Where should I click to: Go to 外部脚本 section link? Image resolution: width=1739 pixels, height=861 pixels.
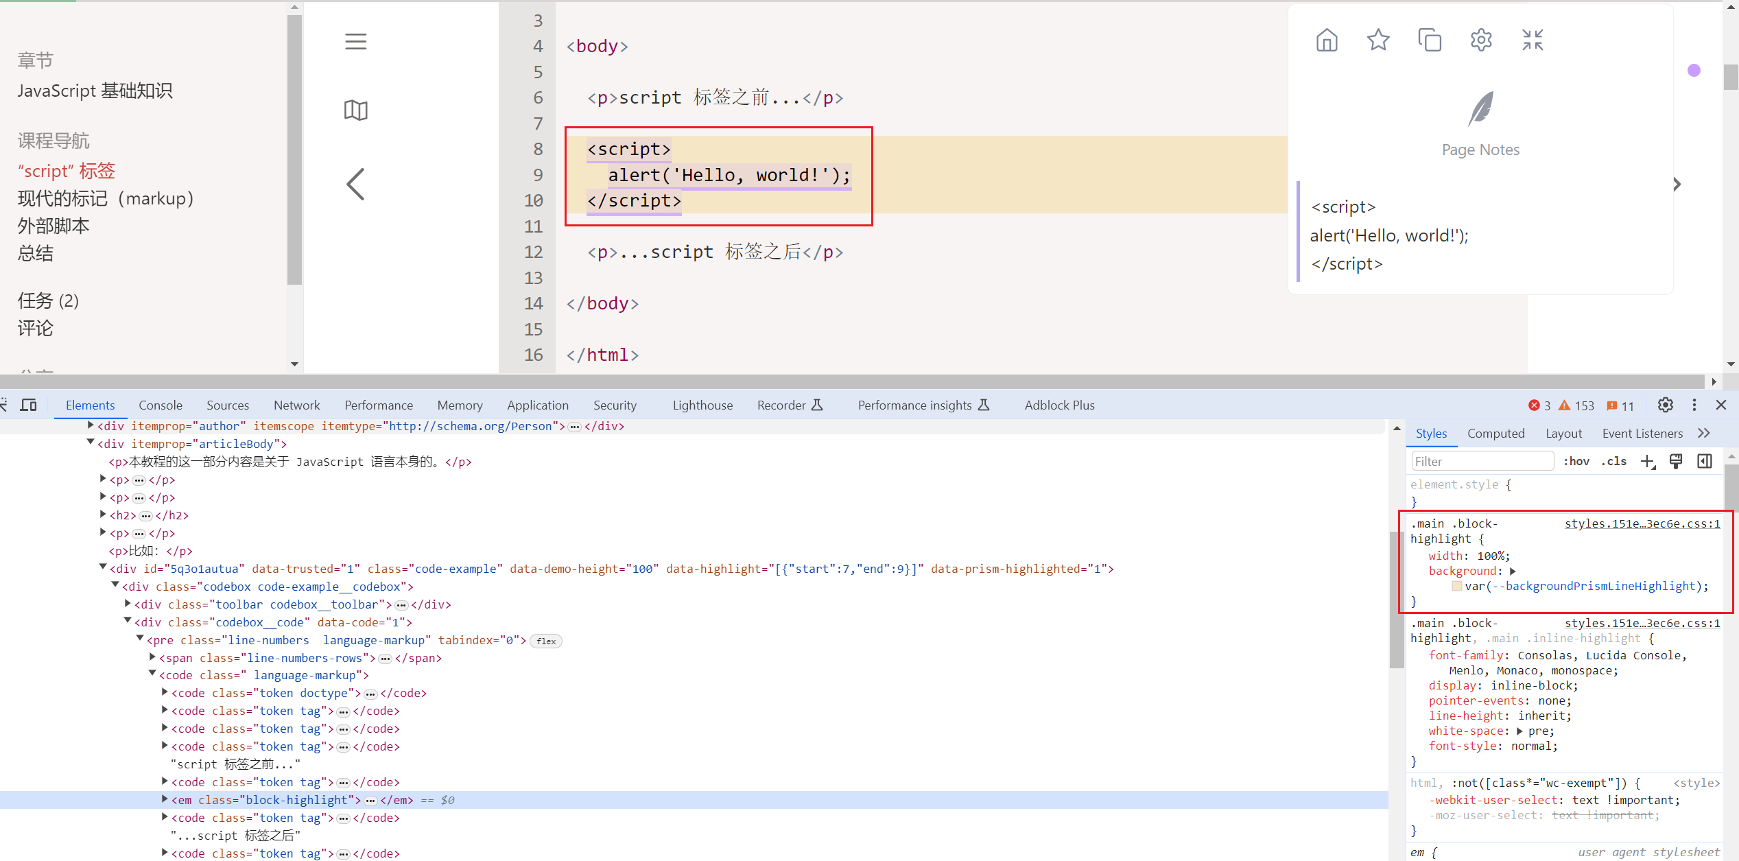pyautogui.click(x=54, y=226)
